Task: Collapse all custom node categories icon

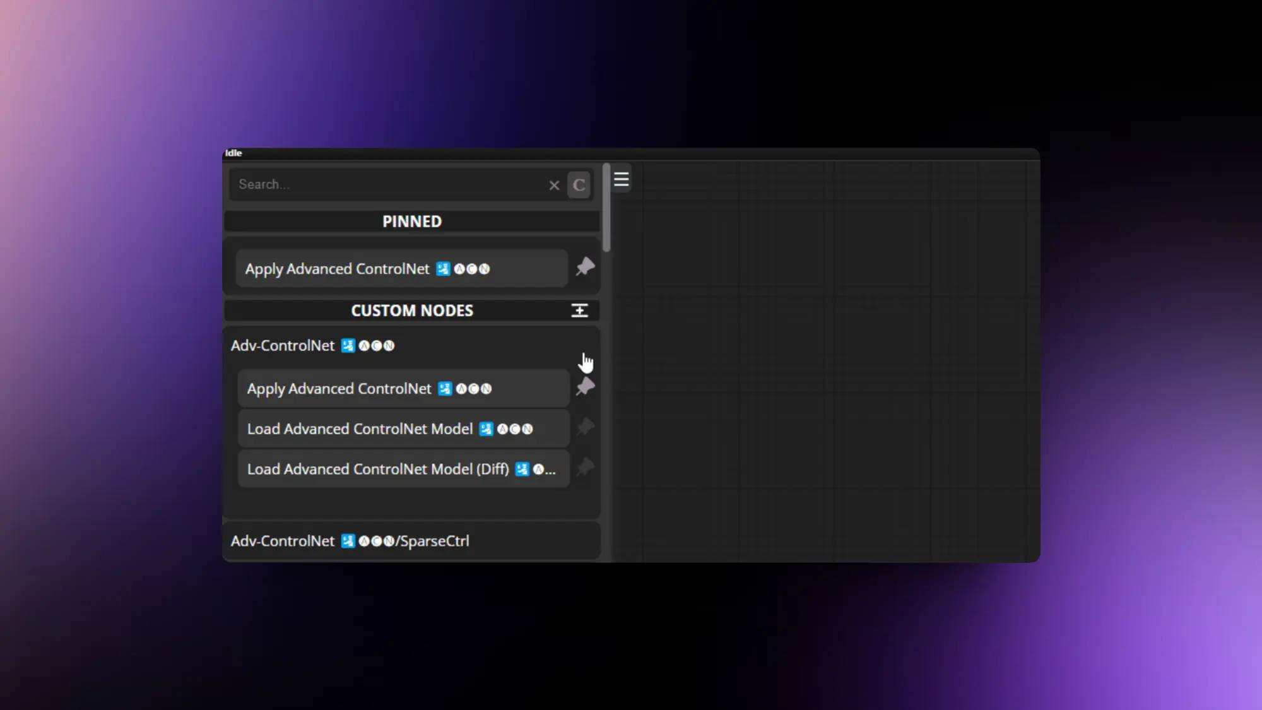Action: [x=579, y=311]
